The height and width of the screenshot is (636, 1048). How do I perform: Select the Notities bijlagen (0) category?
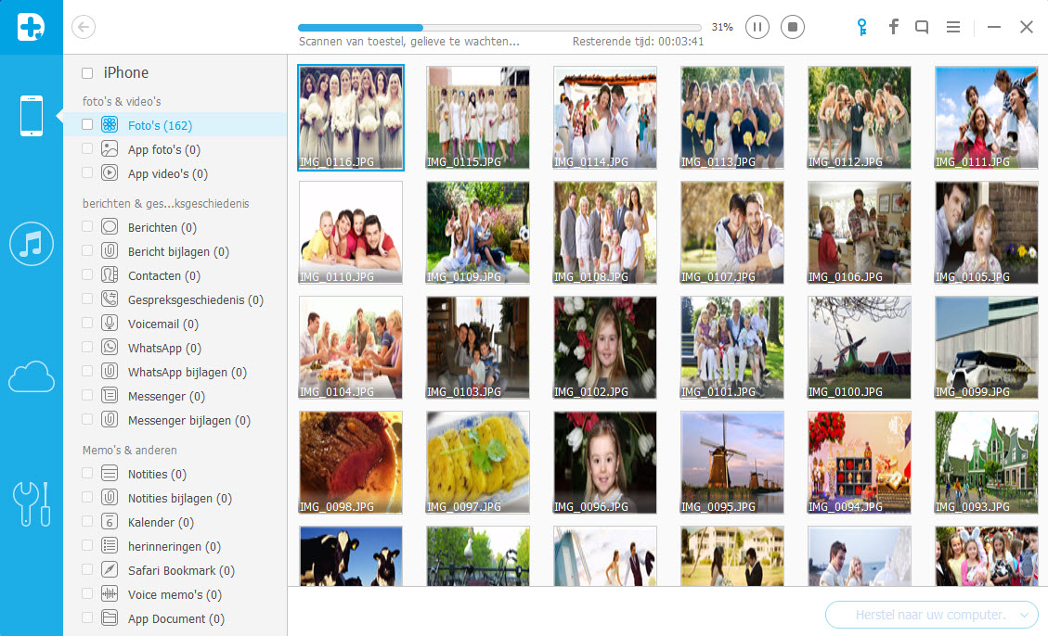click(x=175, y=498)
